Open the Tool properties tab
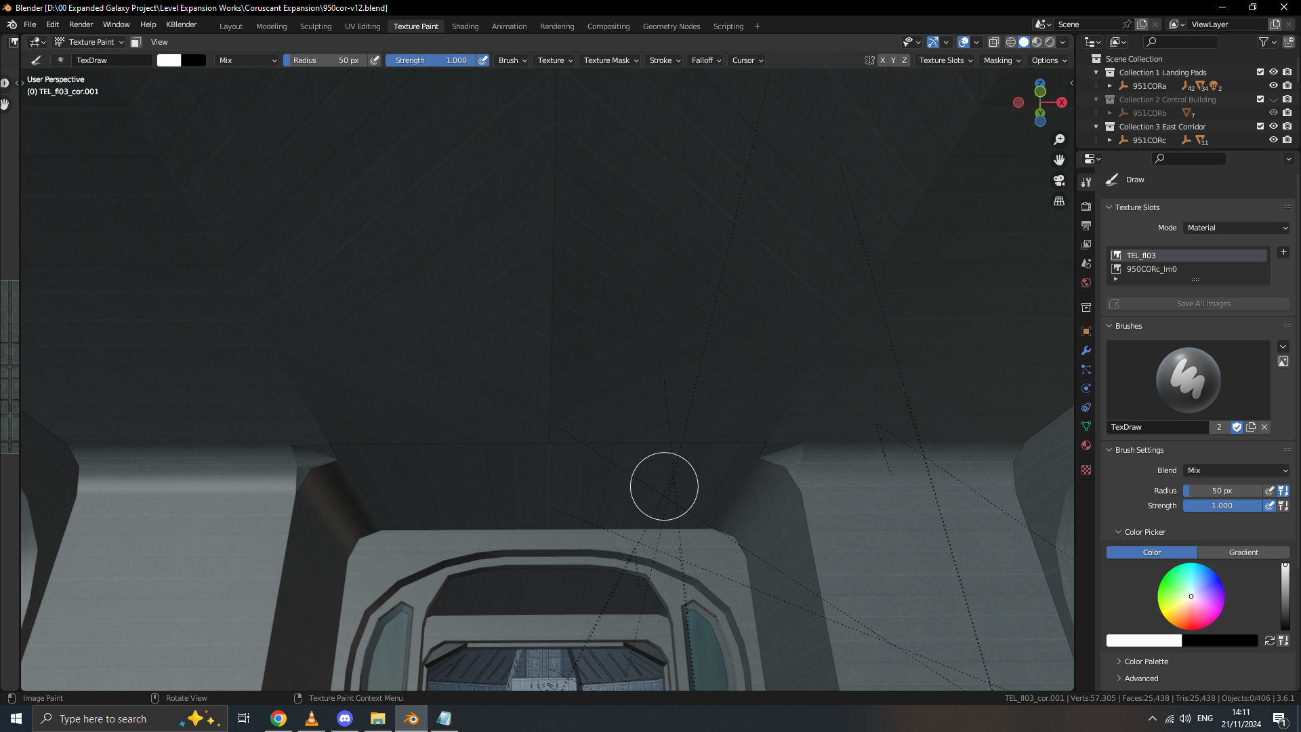This screenshot has height=732, width=1301. coord(1086,182)
